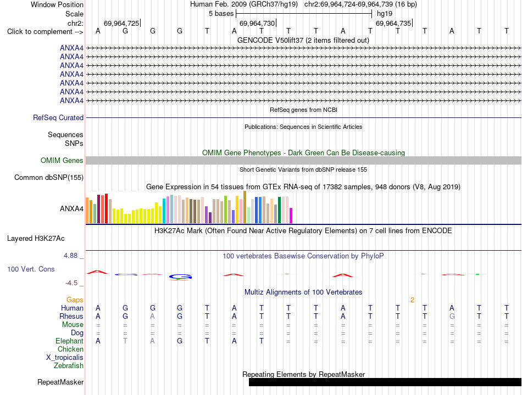
Task: Click the 4.88 PhyloP upper scale value
Action: click(70, 256)
